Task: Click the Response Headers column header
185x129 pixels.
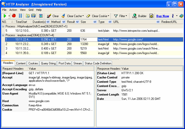Action: tap(109, 69)
